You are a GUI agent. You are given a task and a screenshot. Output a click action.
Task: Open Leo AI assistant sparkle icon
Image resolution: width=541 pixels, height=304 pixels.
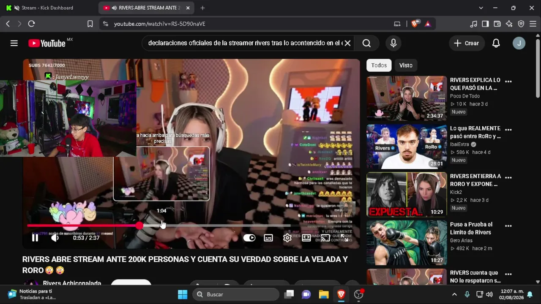point(509,24)
